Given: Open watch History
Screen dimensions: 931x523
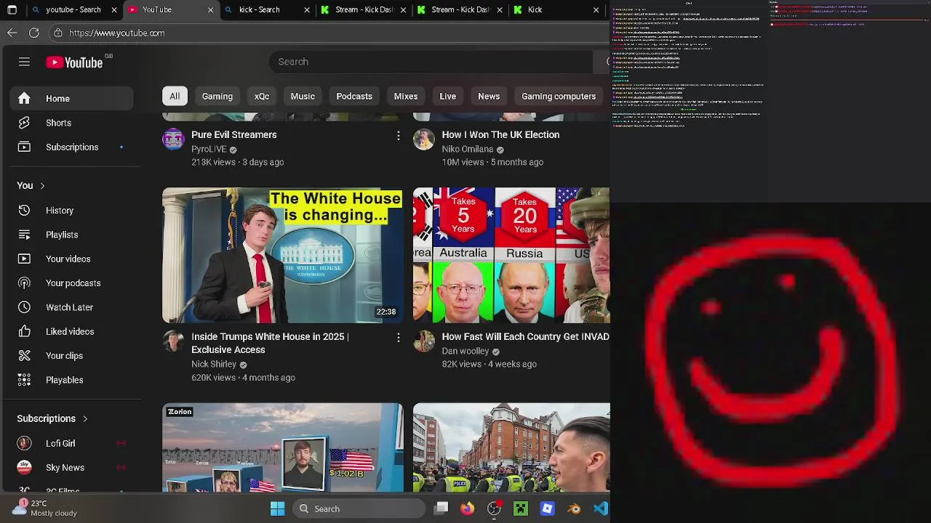Looking at the screenshot, I should coord(71,211).
